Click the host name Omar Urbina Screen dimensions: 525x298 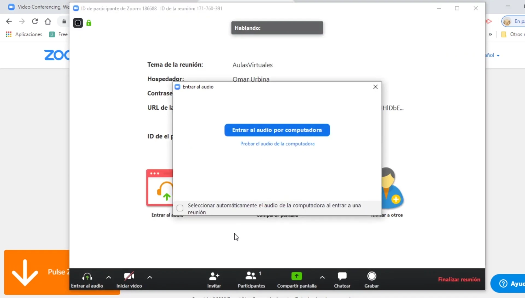pos(251,79)
